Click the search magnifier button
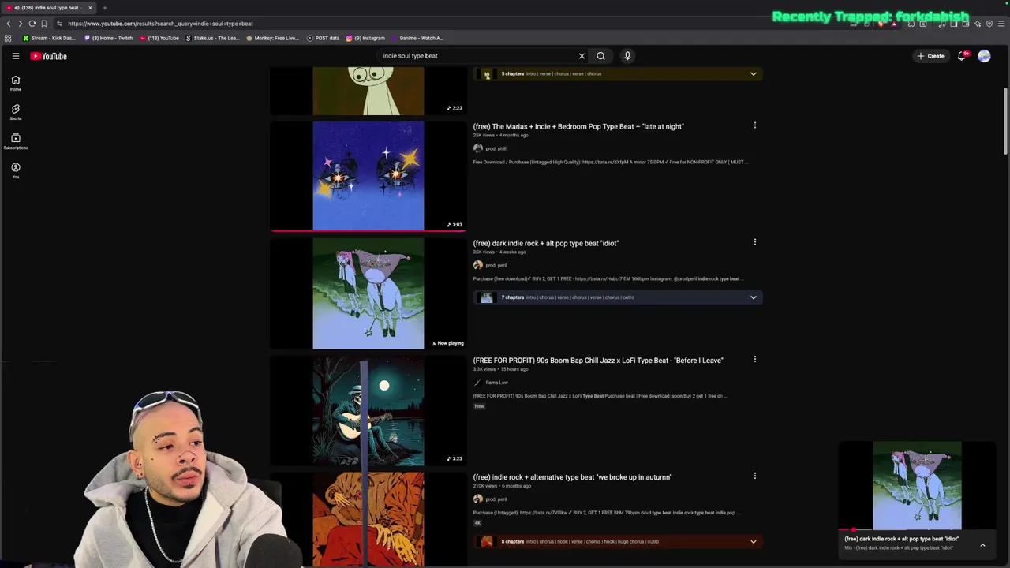1010x568 pixels. pyautogui.click(x=600, y=56)
